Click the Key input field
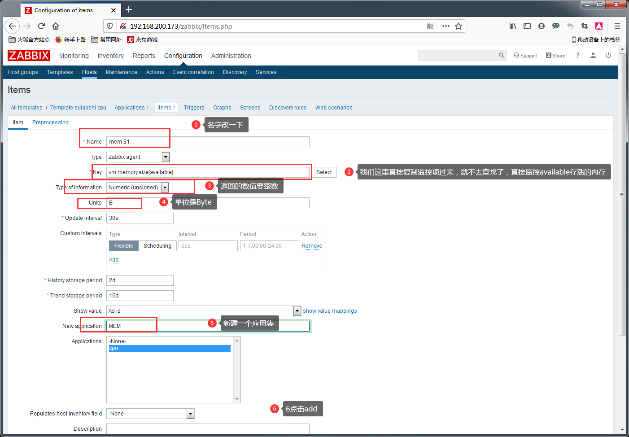Screen dimensions: 629x437 (208, 172)
